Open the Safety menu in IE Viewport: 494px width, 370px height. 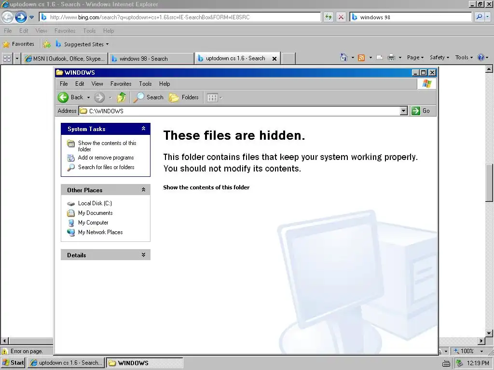coord(439,58)
